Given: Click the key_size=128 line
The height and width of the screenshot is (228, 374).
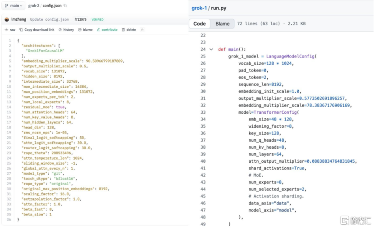Looking at the screenshot, I should pyautogui.click(x=265, y=133).
